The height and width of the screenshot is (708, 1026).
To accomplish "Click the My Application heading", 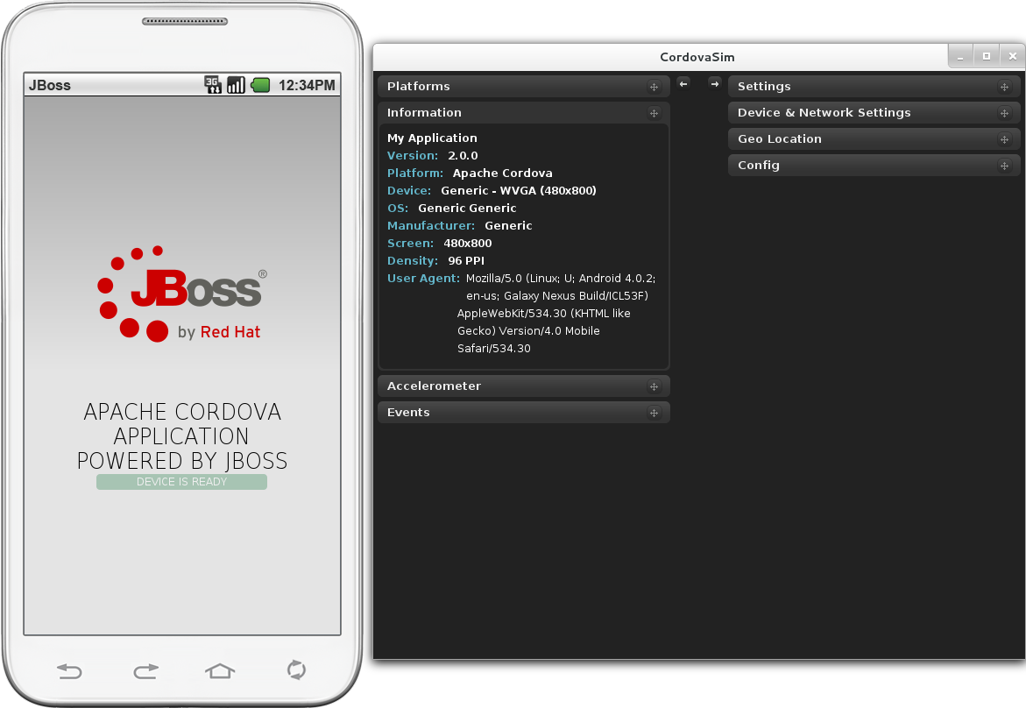I will point(432,138).
